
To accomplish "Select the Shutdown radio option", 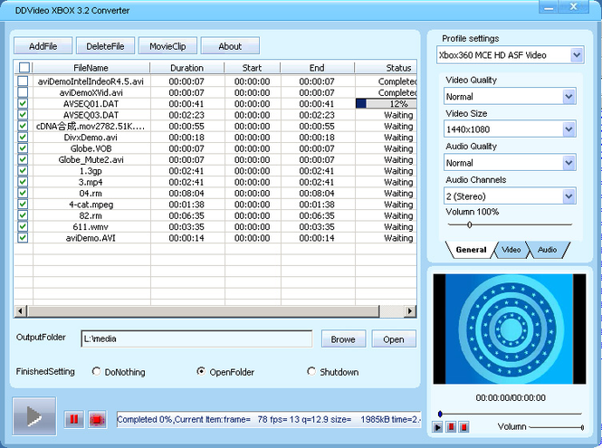I will [x=311, y=371].
